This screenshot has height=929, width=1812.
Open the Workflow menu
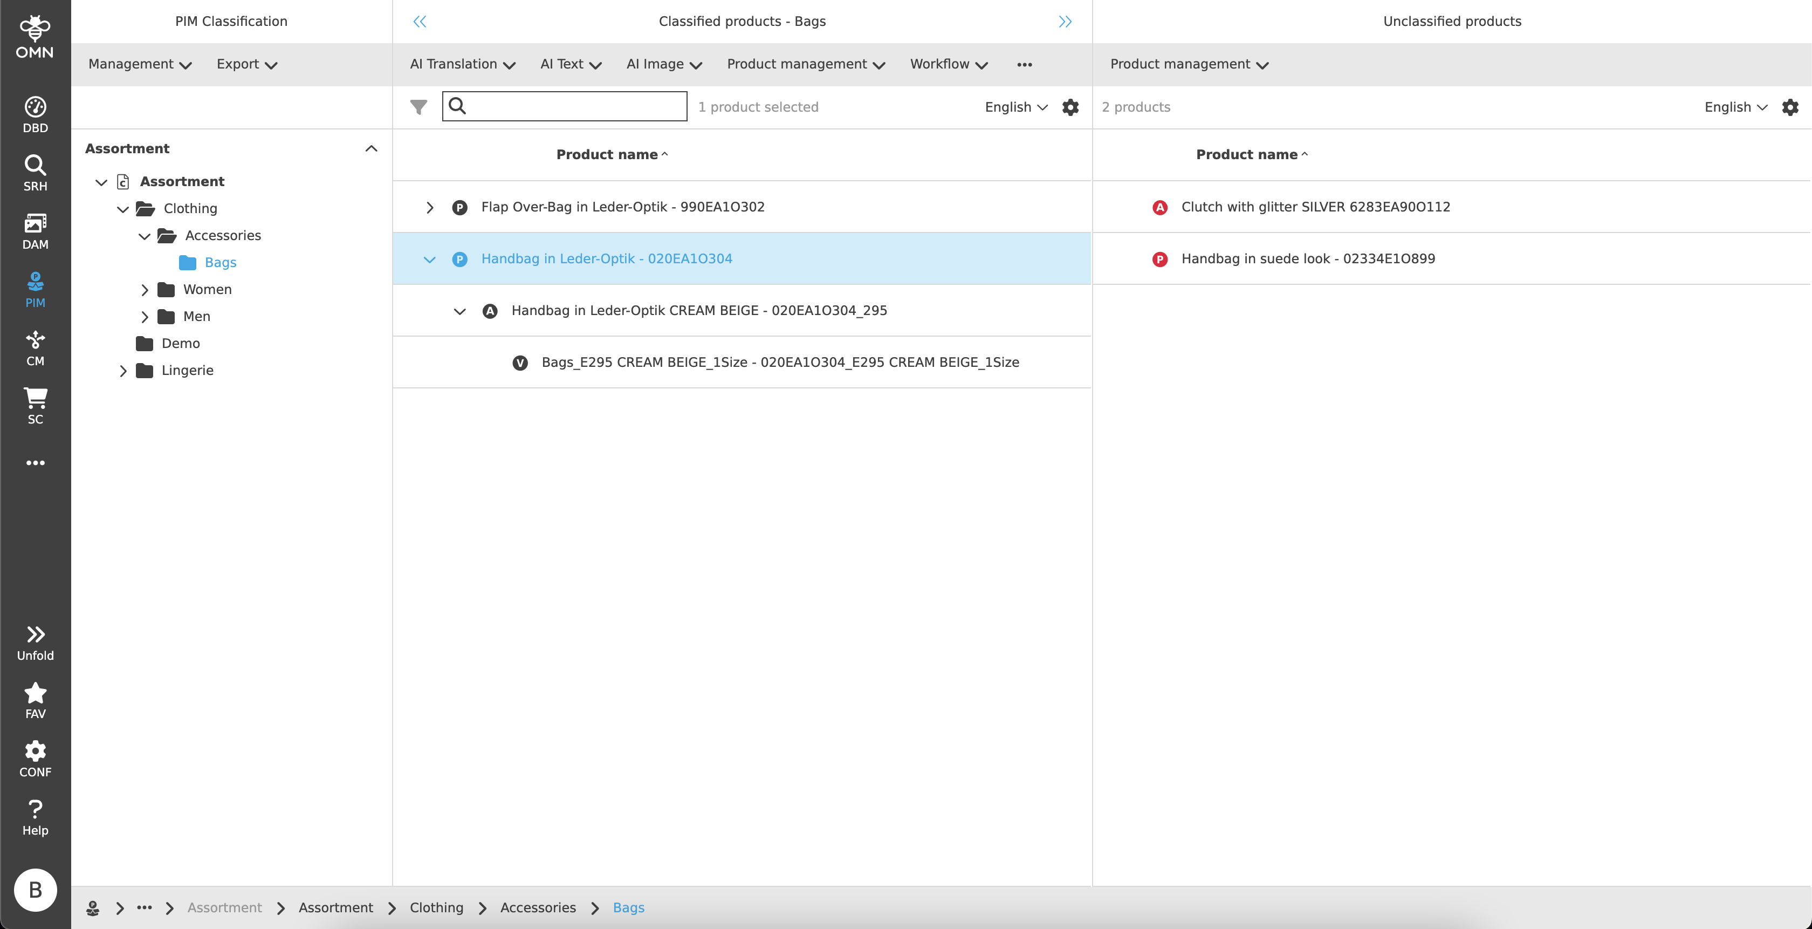coord(948,64)
